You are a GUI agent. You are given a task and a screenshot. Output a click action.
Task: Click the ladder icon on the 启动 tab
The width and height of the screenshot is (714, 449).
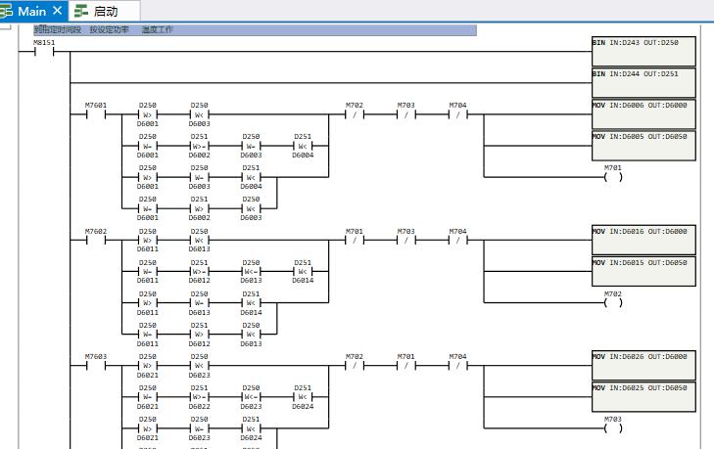coord(80,11)
